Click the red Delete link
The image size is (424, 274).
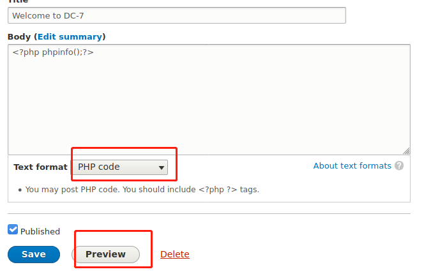click(x=175, y=254)
